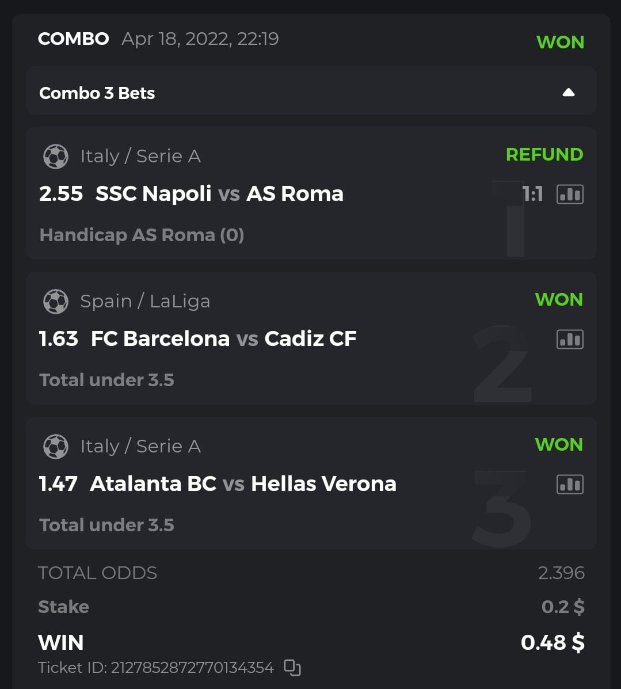Open the SSC Napoli vs AS Roma match
This screenshot has width=621, height=689.
(219, 194)
